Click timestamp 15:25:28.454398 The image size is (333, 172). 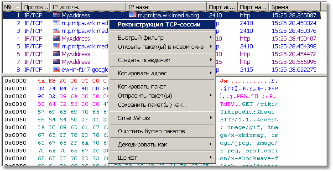point(294,46)
